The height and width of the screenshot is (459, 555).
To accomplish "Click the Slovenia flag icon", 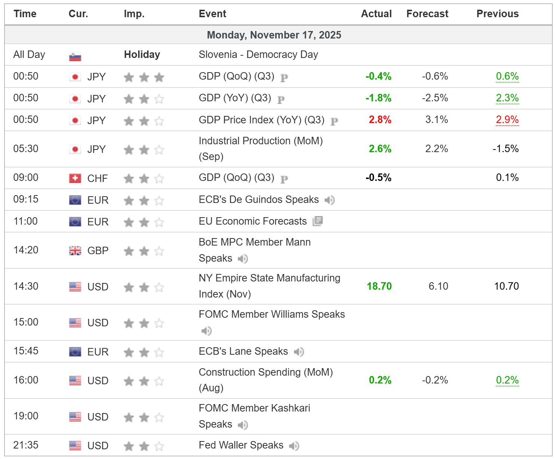I will (x=75, y=56).
